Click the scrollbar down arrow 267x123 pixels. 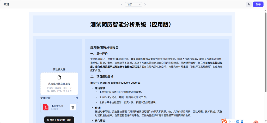tap(265, 121)
